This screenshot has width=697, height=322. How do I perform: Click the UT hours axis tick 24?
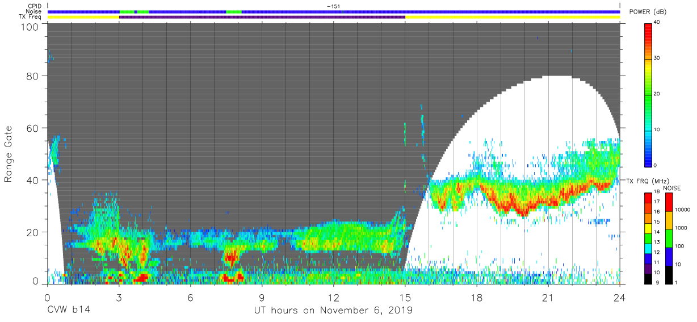(620, 297)
